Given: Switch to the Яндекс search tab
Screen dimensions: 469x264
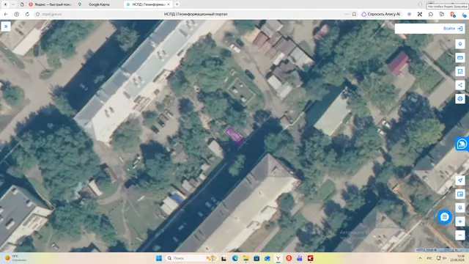Looking at the screenshot, I should coord(51,4).
